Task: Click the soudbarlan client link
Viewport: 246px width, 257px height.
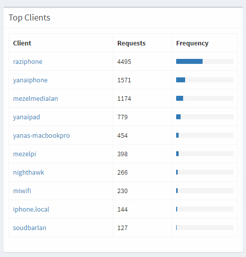Action: 29,228
